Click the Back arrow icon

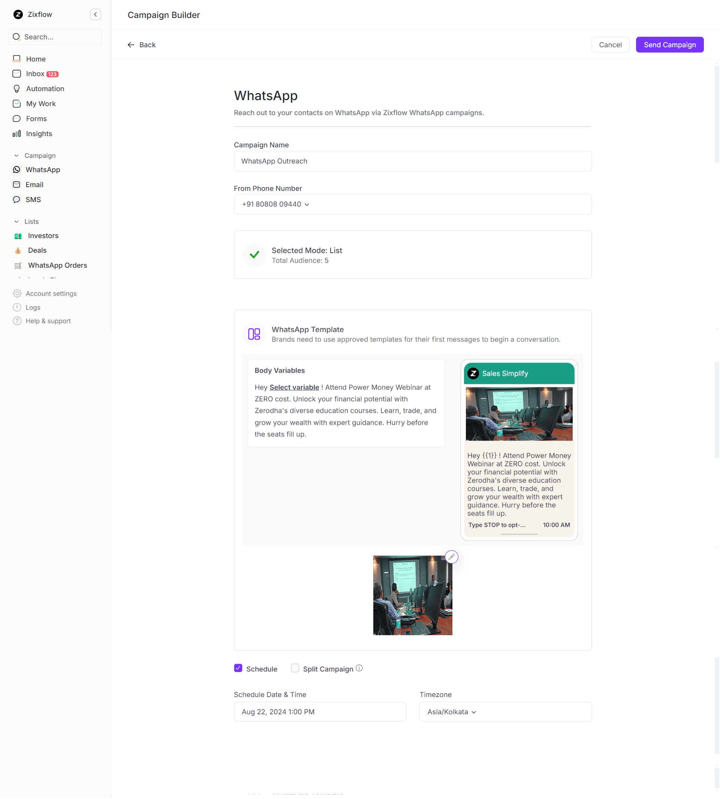tap(131, 45)
